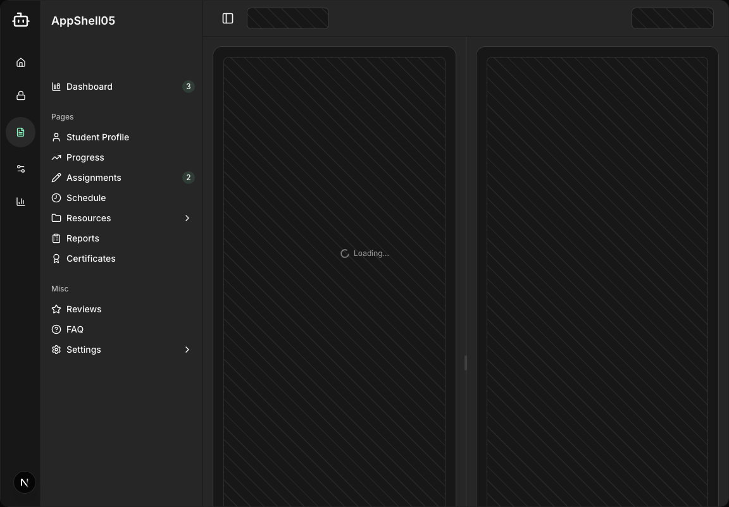Screen dimensions: 729x507
Task: Select the lock icon in rail
Action: coord(21,95)
